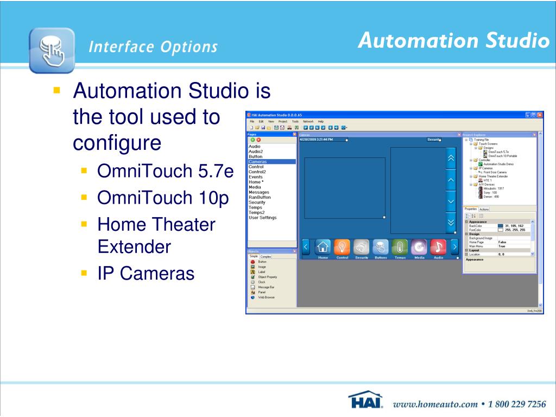The image size is (556, 417).
Task: Collapse the Home Theatre Extender folder node
Action: click(x=471, y=176)
